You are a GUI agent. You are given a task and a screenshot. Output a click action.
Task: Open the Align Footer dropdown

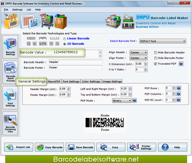click(138, 58)
